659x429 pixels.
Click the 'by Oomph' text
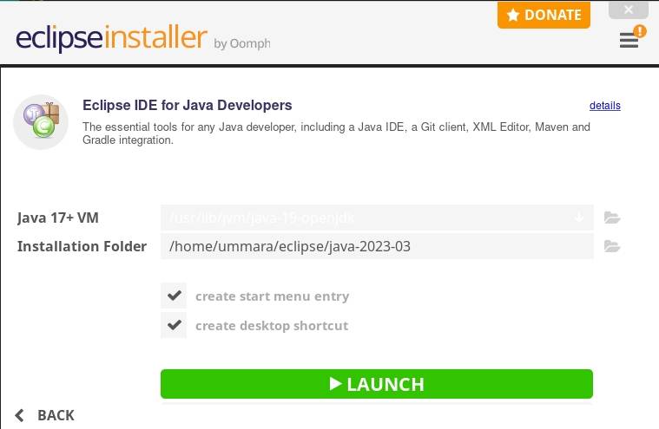point(242,43)
